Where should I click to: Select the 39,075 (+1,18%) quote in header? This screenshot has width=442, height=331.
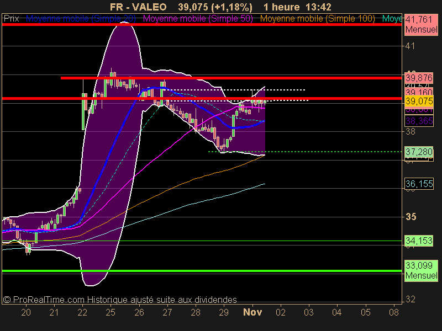click(x=215, y=7)
